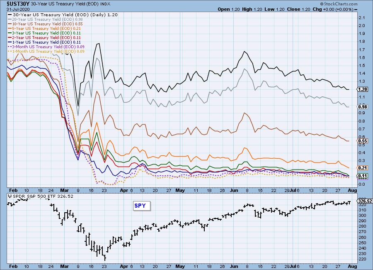Click the 29Jul label on yield panel date axis
The height and width of the screenshot is (270, 373).
tap(290, 190)
